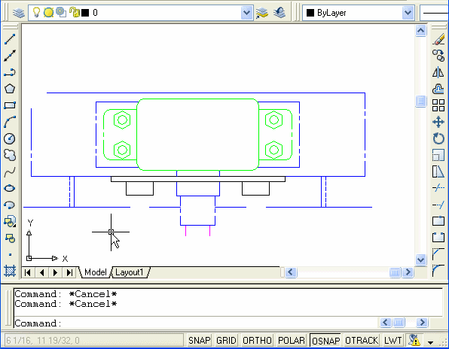Select the Construction Line tool
The width and height of the screenshot is (449, 349).
point(10,56)
